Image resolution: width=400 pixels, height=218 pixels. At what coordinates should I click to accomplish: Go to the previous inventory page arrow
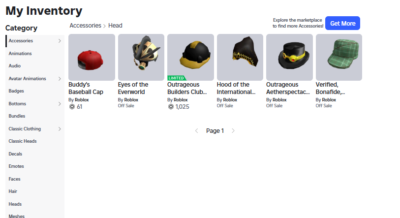click(196, 131)
